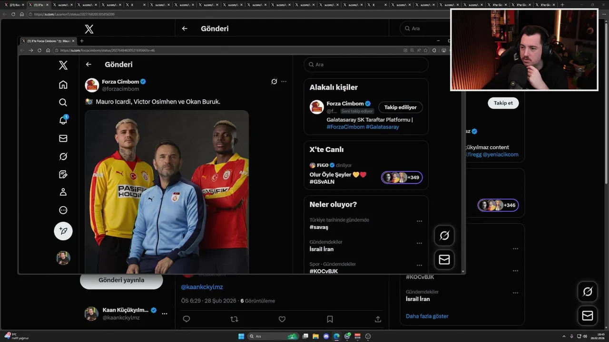
Task: Open Discord from taskbar
Action: click(326, 336)
